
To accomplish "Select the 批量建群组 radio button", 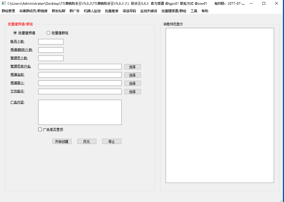I will (x=48, y=33).
